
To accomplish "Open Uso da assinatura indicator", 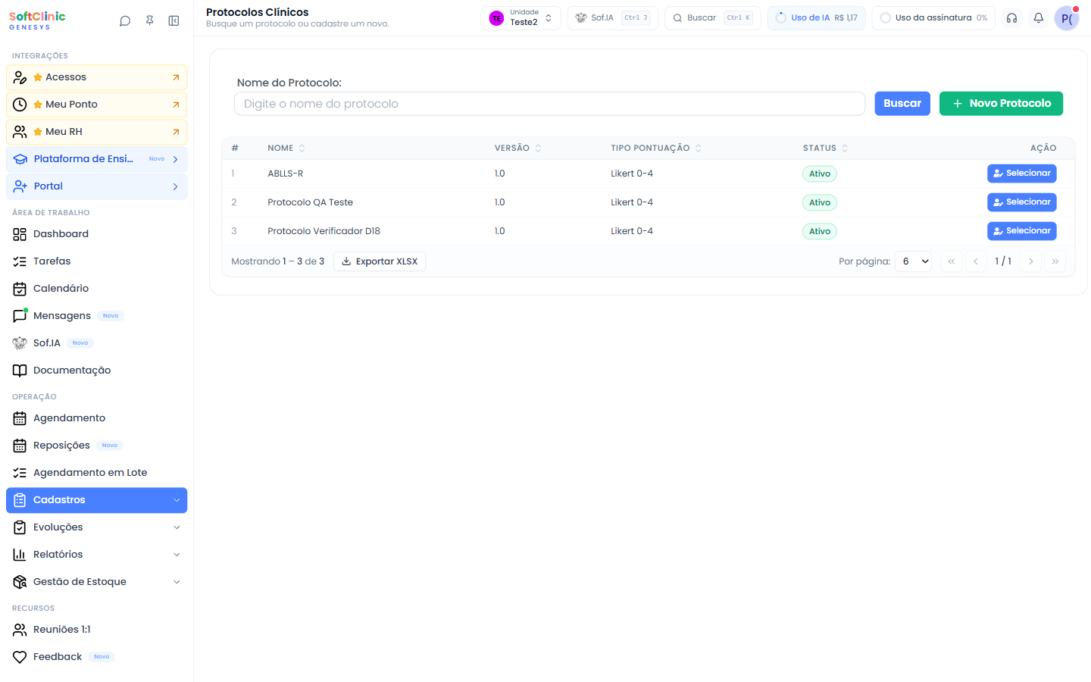I will tap(933, 18).
